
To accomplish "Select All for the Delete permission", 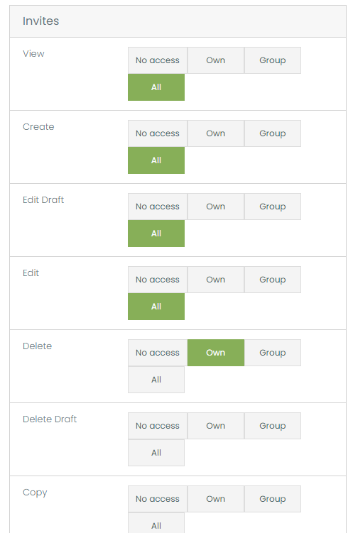I will [x=156, y=380].
